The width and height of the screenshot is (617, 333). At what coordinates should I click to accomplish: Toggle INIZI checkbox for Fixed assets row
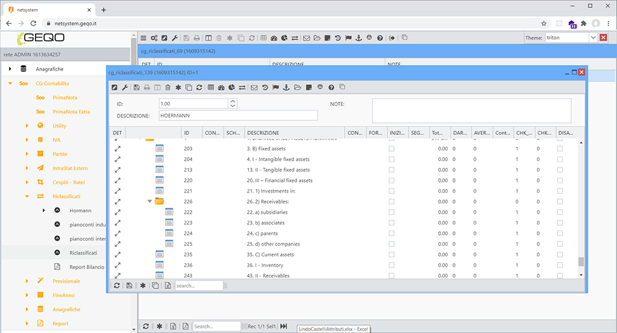pos(392,149)
